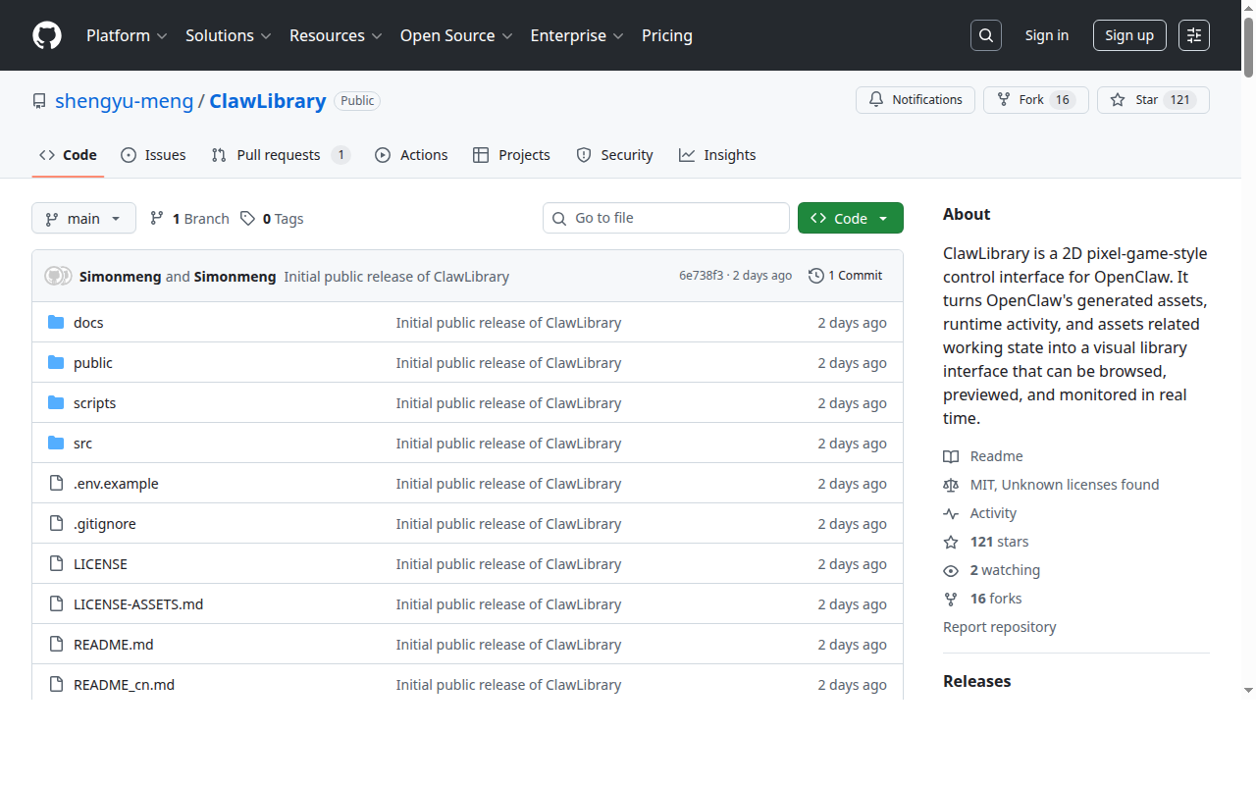Open the LICENSE file

click(x=100, y=564)
